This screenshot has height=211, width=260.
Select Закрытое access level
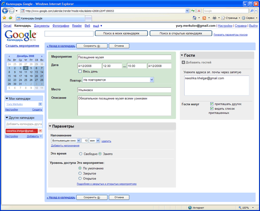tap(80, 173)
